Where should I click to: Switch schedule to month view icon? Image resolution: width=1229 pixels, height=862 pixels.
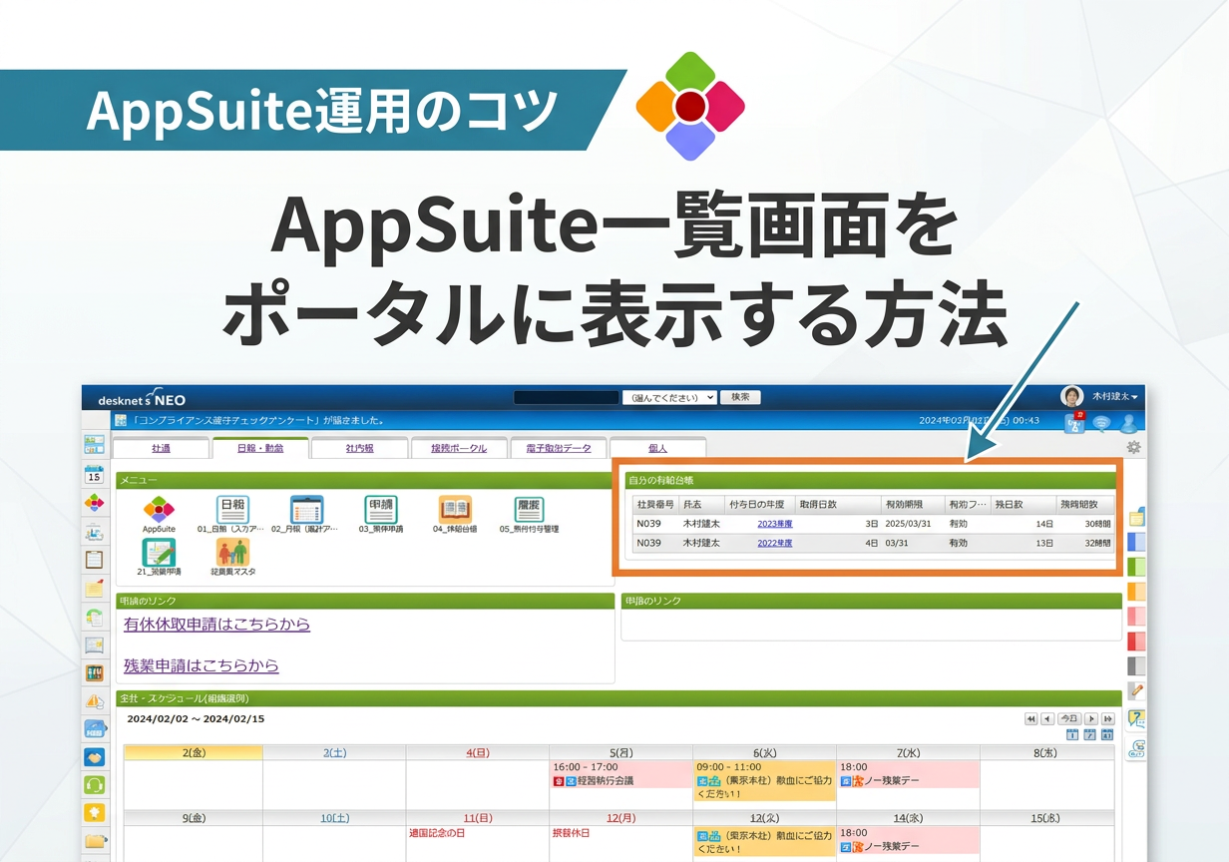(1107, 735)
